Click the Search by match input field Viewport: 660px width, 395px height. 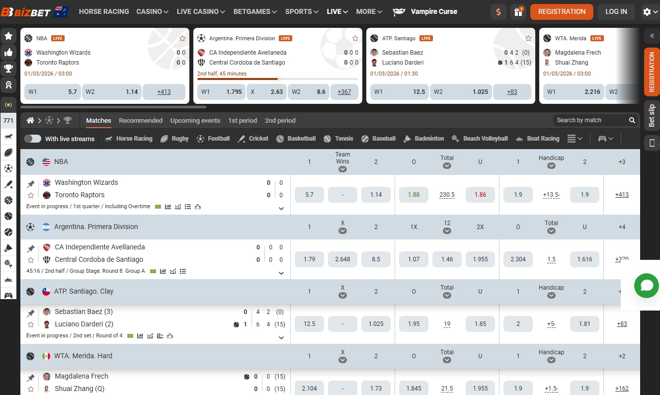[x=591, y=120]
